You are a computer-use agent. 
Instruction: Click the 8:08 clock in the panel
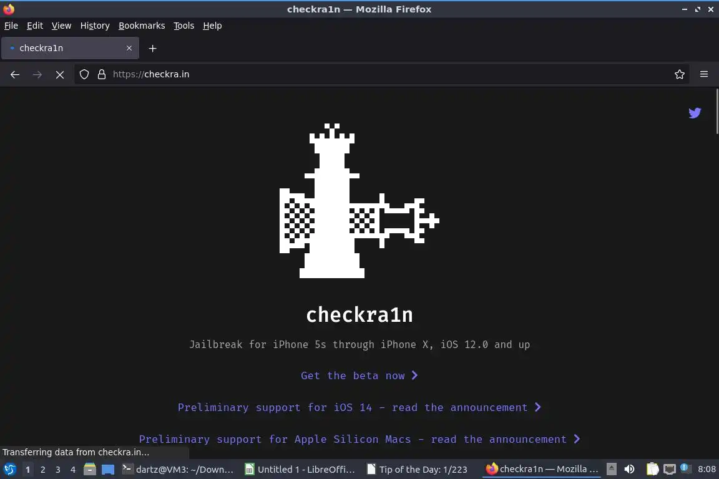(x=707, y=470)
